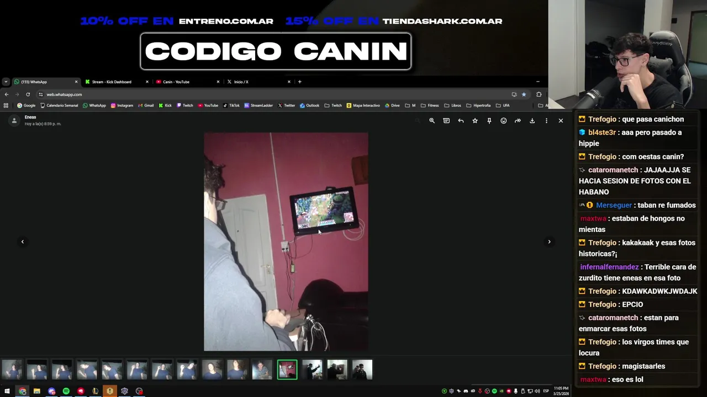Click the browser forward arrow

pos(17,94)
